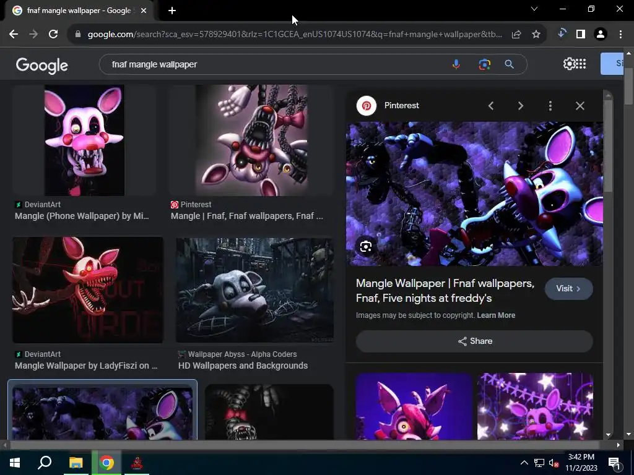The image size is (634, 475).
Task: Open the red Mangle Wallpaper by LadyFiszi image
Action: coord(88,290)
